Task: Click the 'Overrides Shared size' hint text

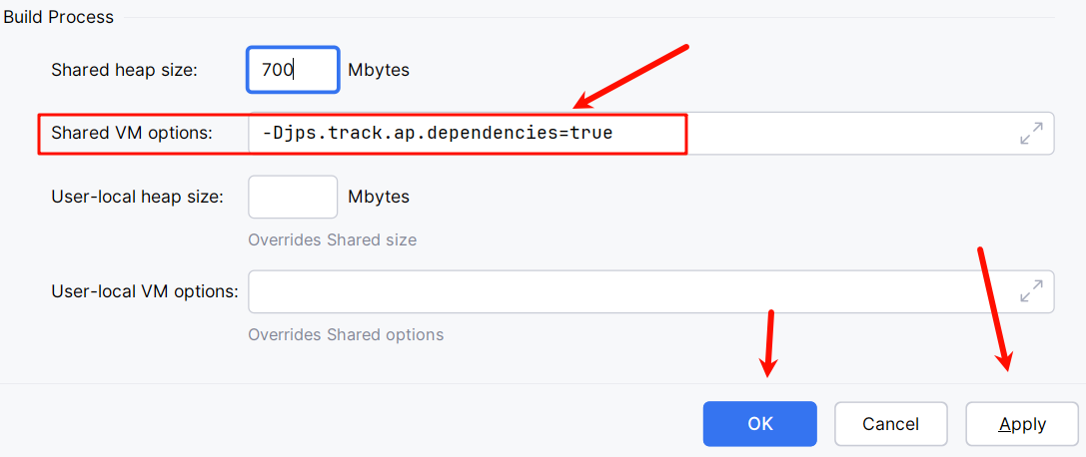Action: [333, 240]
